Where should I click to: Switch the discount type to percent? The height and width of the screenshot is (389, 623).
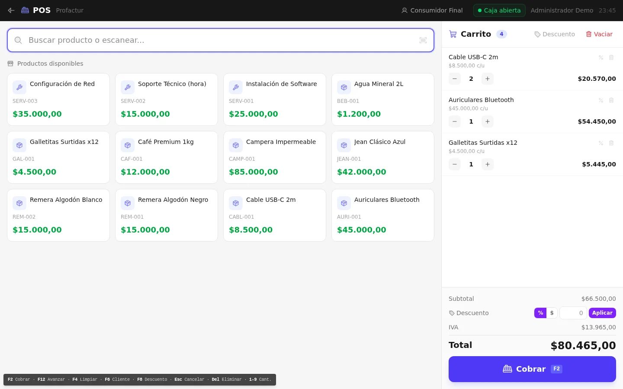540,313
